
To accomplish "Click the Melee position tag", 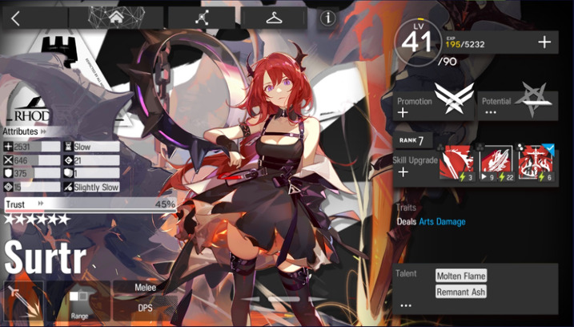I will (x=145, y=288).
